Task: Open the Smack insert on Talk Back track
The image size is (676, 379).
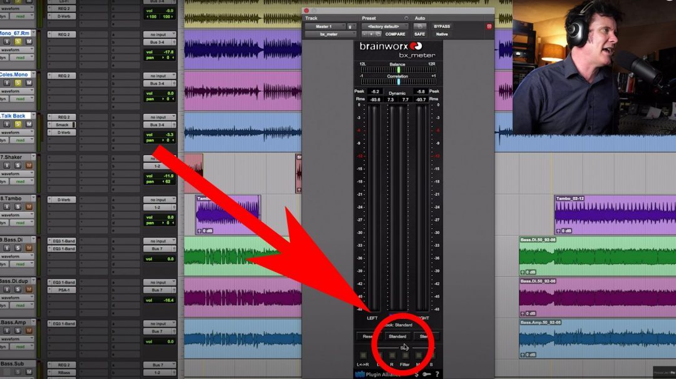Action: pyautogui.click(x=61, y=125)
